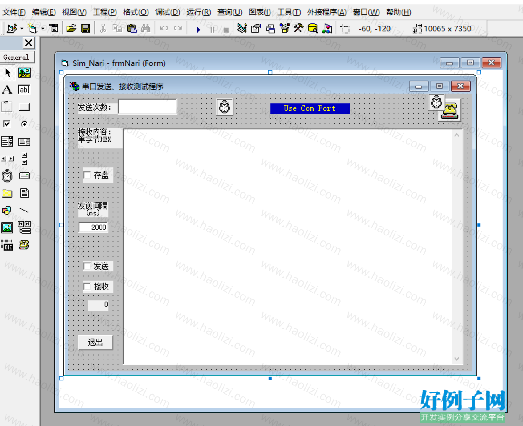The width and height of the screenshot is (523, 426).
Task: Open the Object Browser icon
Action: (x=284, y=29)
